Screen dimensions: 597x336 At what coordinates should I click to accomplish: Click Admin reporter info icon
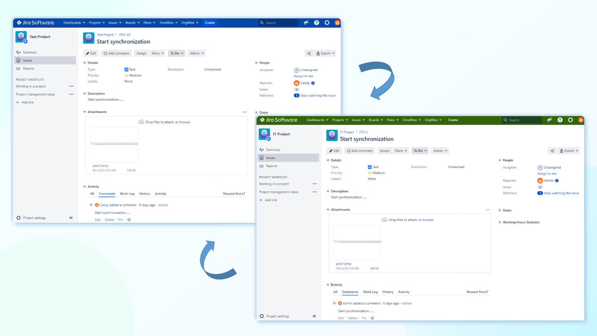pyautogui.click(x=557, y=181)
